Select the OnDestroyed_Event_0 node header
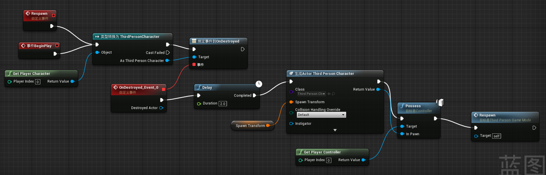 coord(139,90)
